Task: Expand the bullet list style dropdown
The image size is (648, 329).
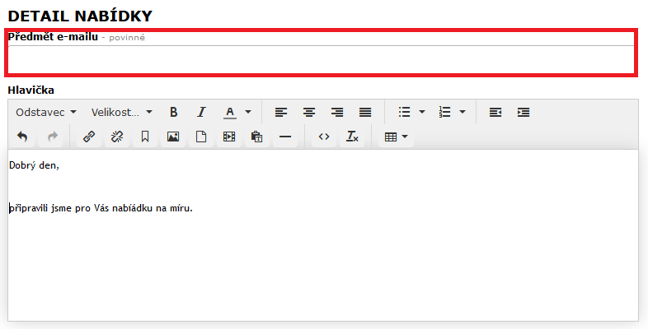Action: pyautogui.click(x=422, y=112)
